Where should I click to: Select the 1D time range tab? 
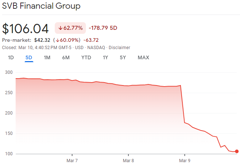pyautogui.click(x=11, y=57)
